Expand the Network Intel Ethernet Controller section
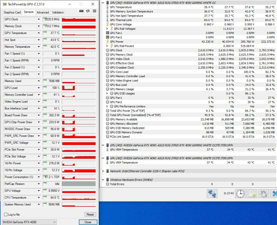277x225 pixels. (x=103, y=171)
